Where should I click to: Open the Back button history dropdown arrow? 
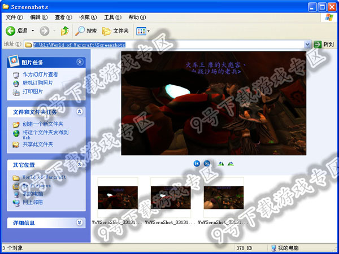tap(33, 30)
